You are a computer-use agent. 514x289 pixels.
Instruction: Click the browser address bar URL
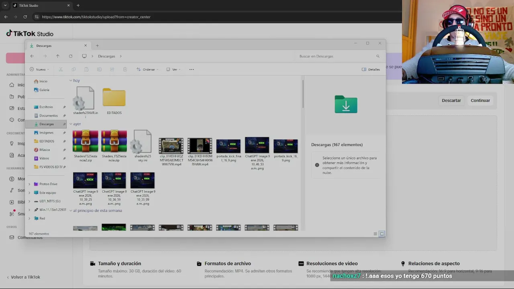[96, 17]
